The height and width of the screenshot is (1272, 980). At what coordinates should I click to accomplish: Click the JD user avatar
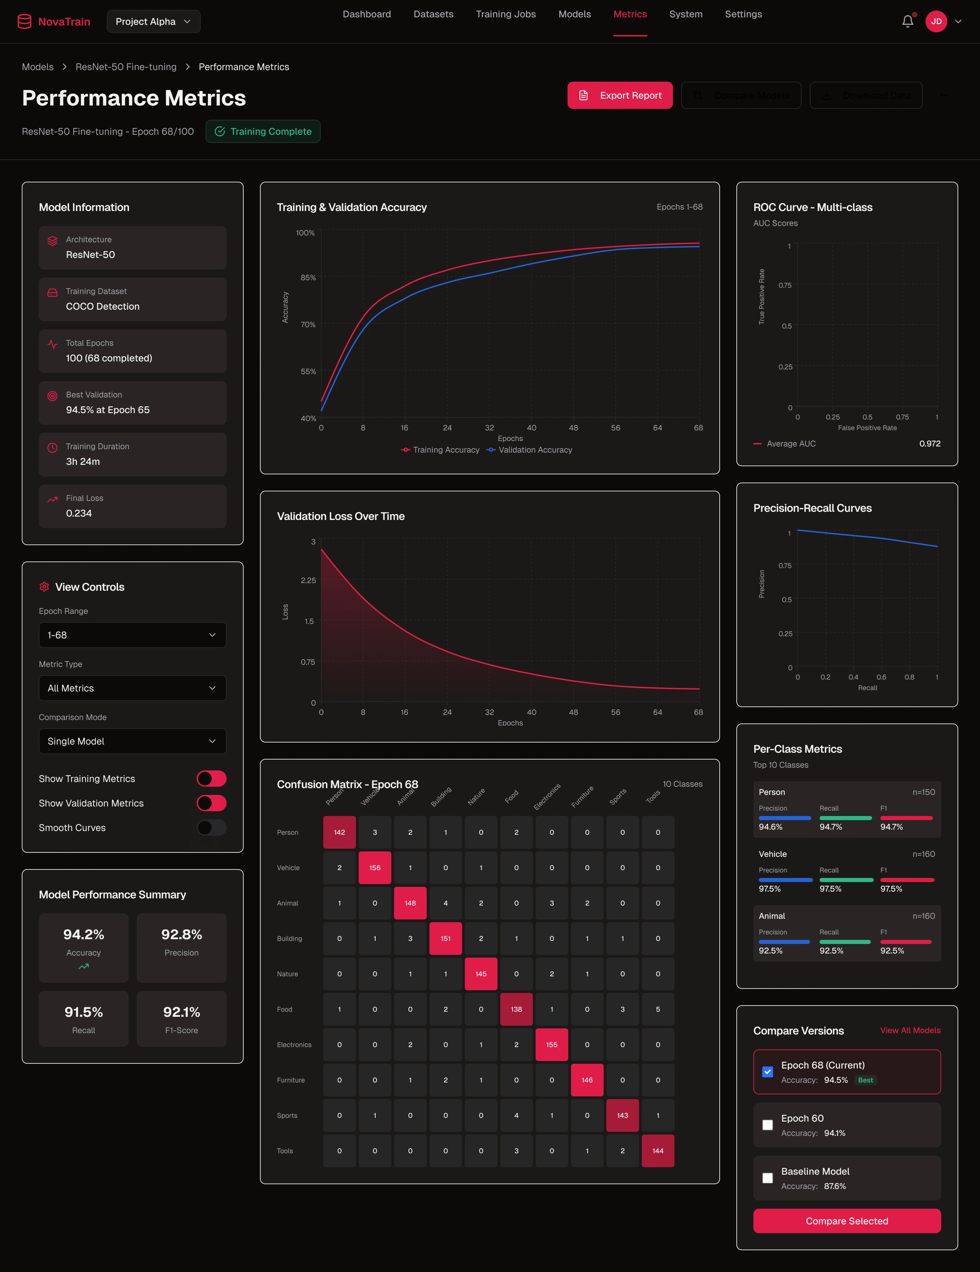click(x=936, y=21)
